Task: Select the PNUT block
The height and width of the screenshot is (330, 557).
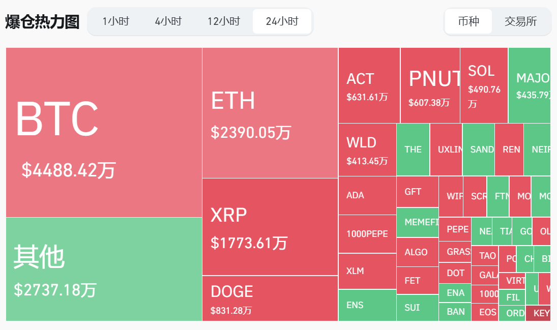Action: point(430,85)
